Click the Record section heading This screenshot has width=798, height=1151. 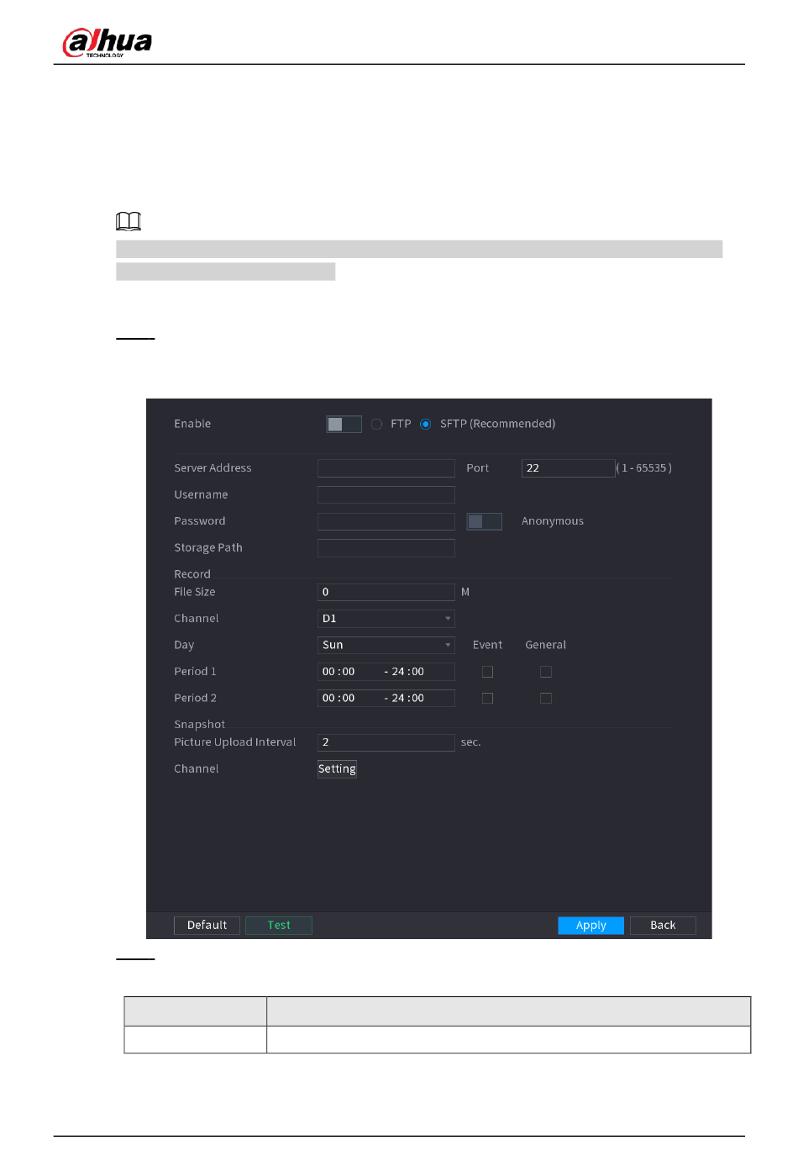192,574
